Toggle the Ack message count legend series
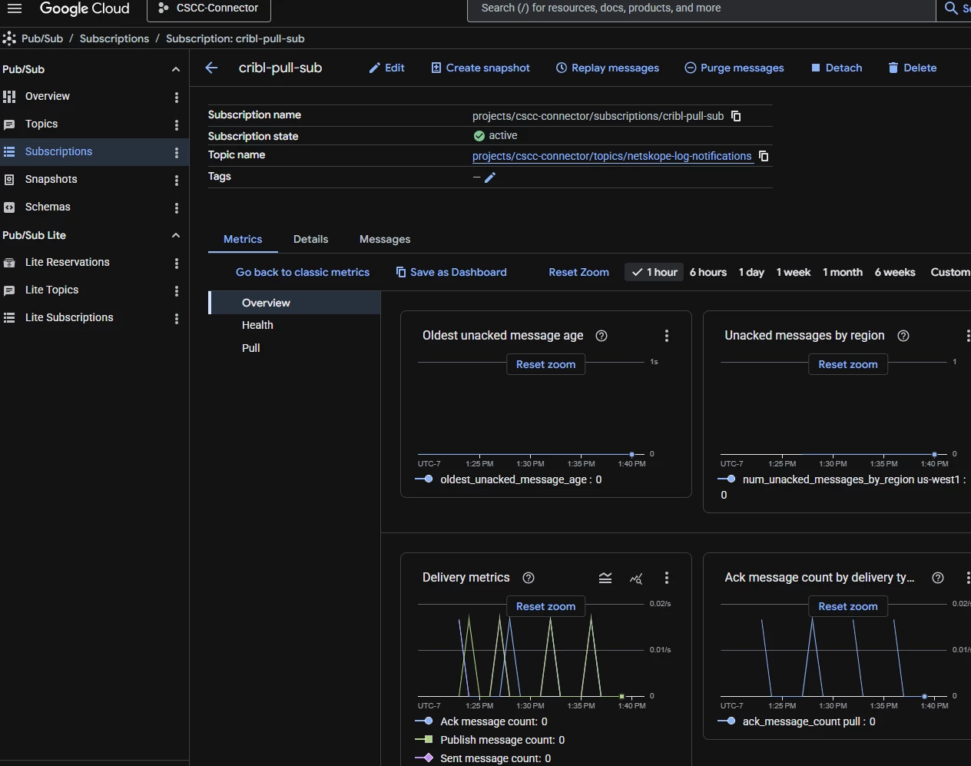The height and width of the screenshot is (766, 971). (x=482, y=721)
